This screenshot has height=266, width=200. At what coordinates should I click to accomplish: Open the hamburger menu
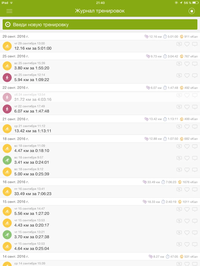(9, 11)
